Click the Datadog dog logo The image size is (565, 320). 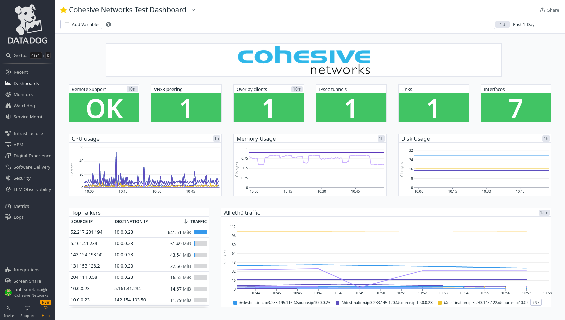coord(27,24)
